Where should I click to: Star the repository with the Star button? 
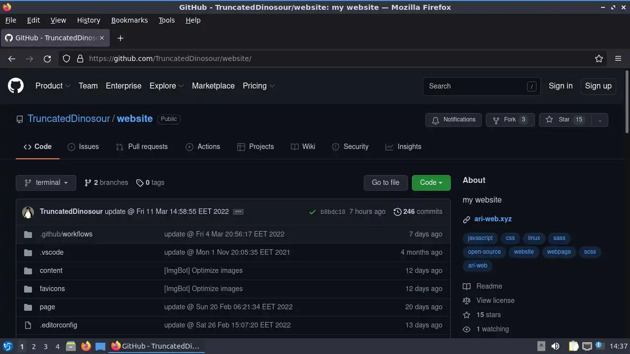click(566, 120)
